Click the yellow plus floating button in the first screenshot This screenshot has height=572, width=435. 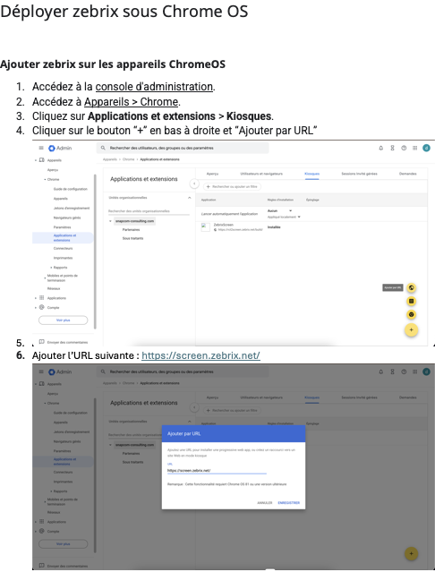click(x=411, y=329)
